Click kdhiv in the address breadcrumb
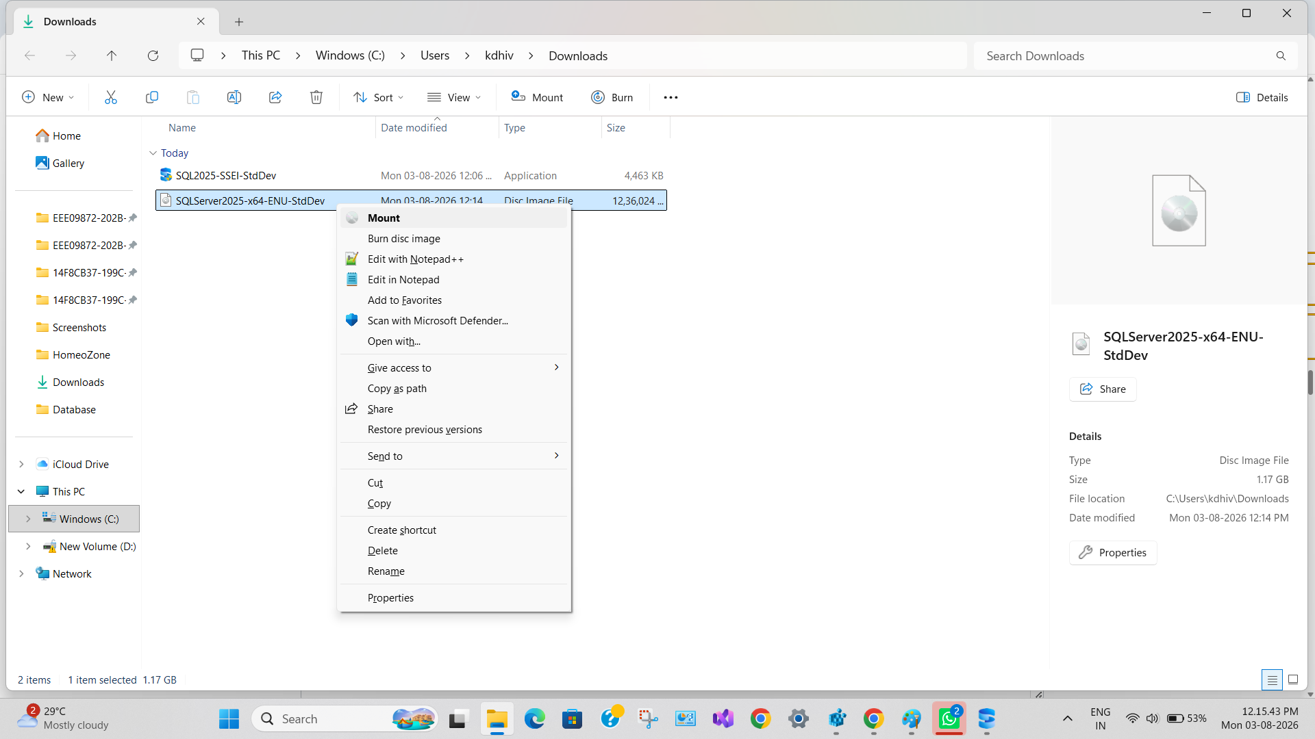 pyautogui.click(x=499, y=55)
